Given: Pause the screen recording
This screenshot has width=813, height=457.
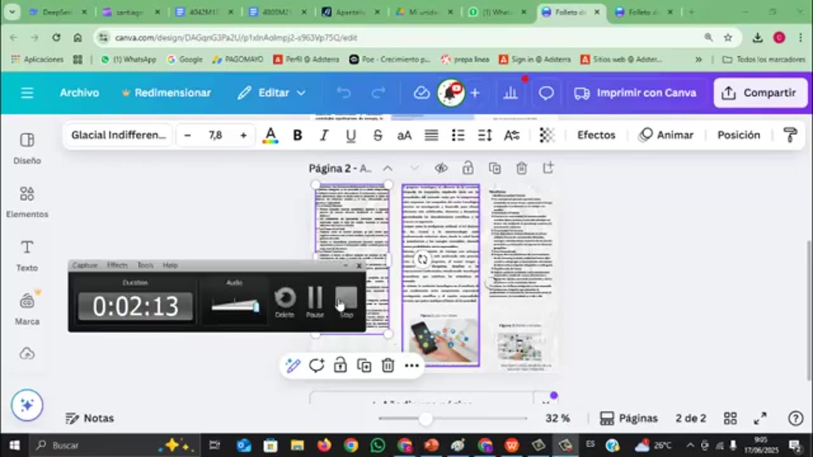Looking at the screenshot, I should 315,301.
